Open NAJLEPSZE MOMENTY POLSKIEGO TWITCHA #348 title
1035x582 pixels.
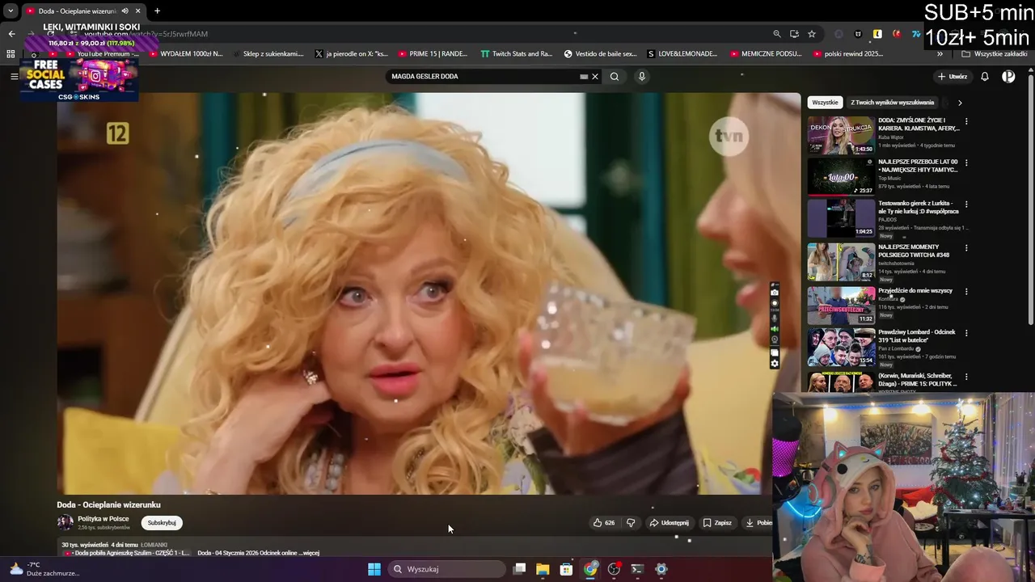coord(914,251)
